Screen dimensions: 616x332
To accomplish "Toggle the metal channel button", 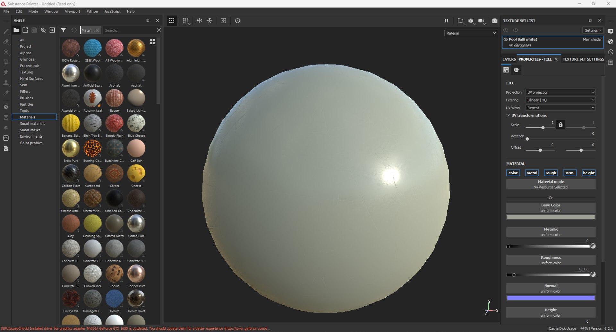I will tap(532, 173).
